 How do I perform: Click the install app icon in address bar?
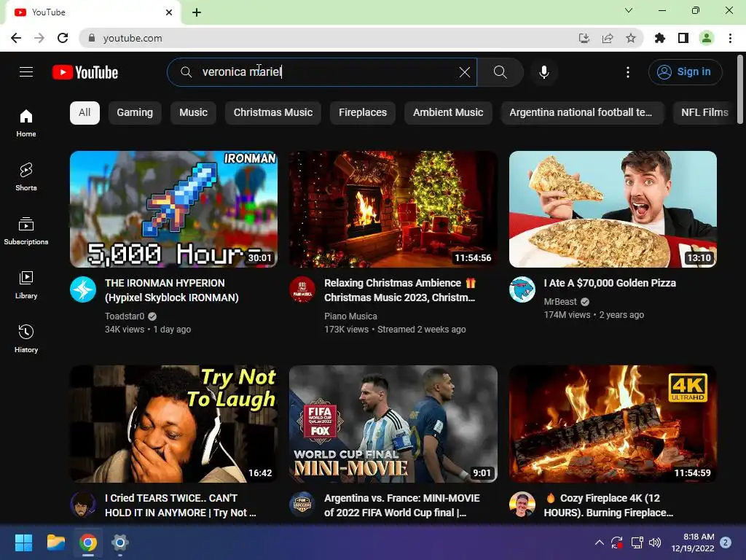coord(584,38)
